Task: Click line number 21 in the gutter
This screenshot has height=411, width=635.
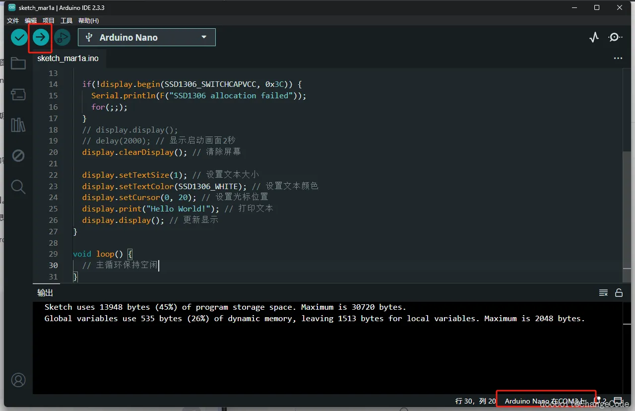Action: (x=53, y=164)
